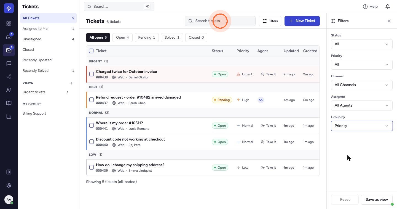Close the Filters panel

coord(389,21)
